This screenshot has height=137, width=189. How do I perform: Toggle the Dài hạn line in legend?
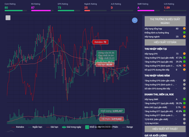(52, 127)
